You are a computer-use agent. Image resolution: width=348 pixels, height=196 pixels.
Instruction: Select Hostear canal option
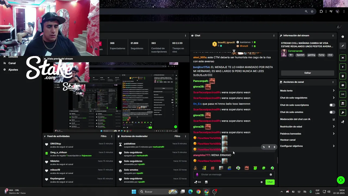pyautogui.click(x=288, y=140)
